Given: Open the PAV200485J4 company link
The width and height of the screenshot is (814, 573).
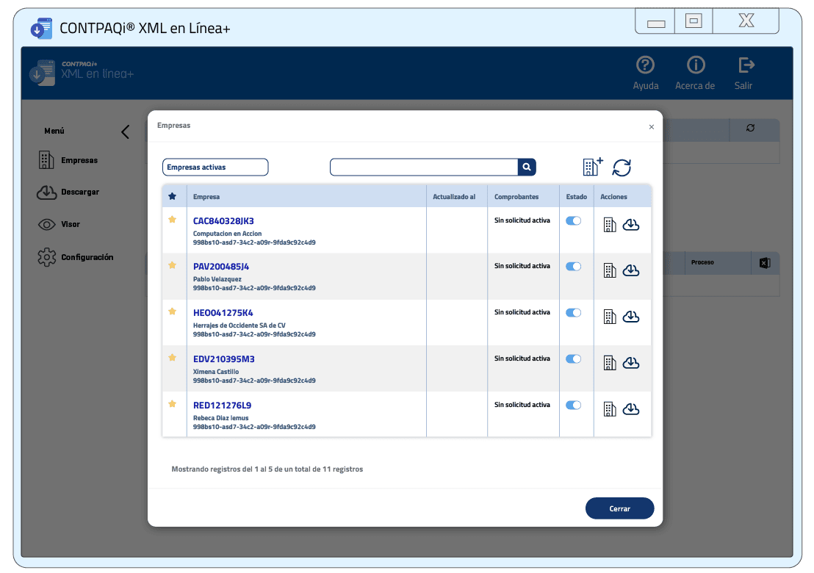Looking at the screenshot, I should pyautogui.click(x=221, y=267).
